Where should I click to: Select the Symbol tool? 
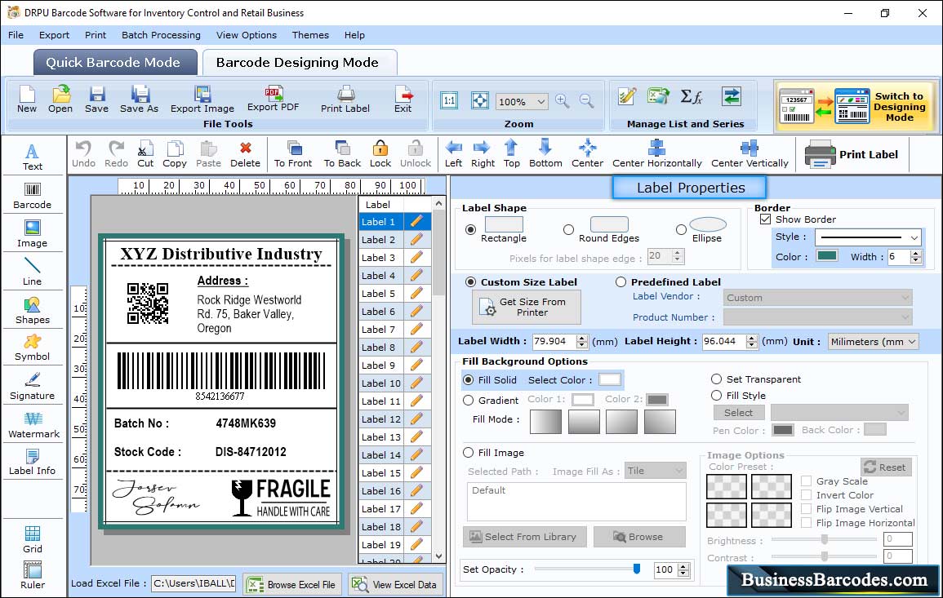point(33,348)
